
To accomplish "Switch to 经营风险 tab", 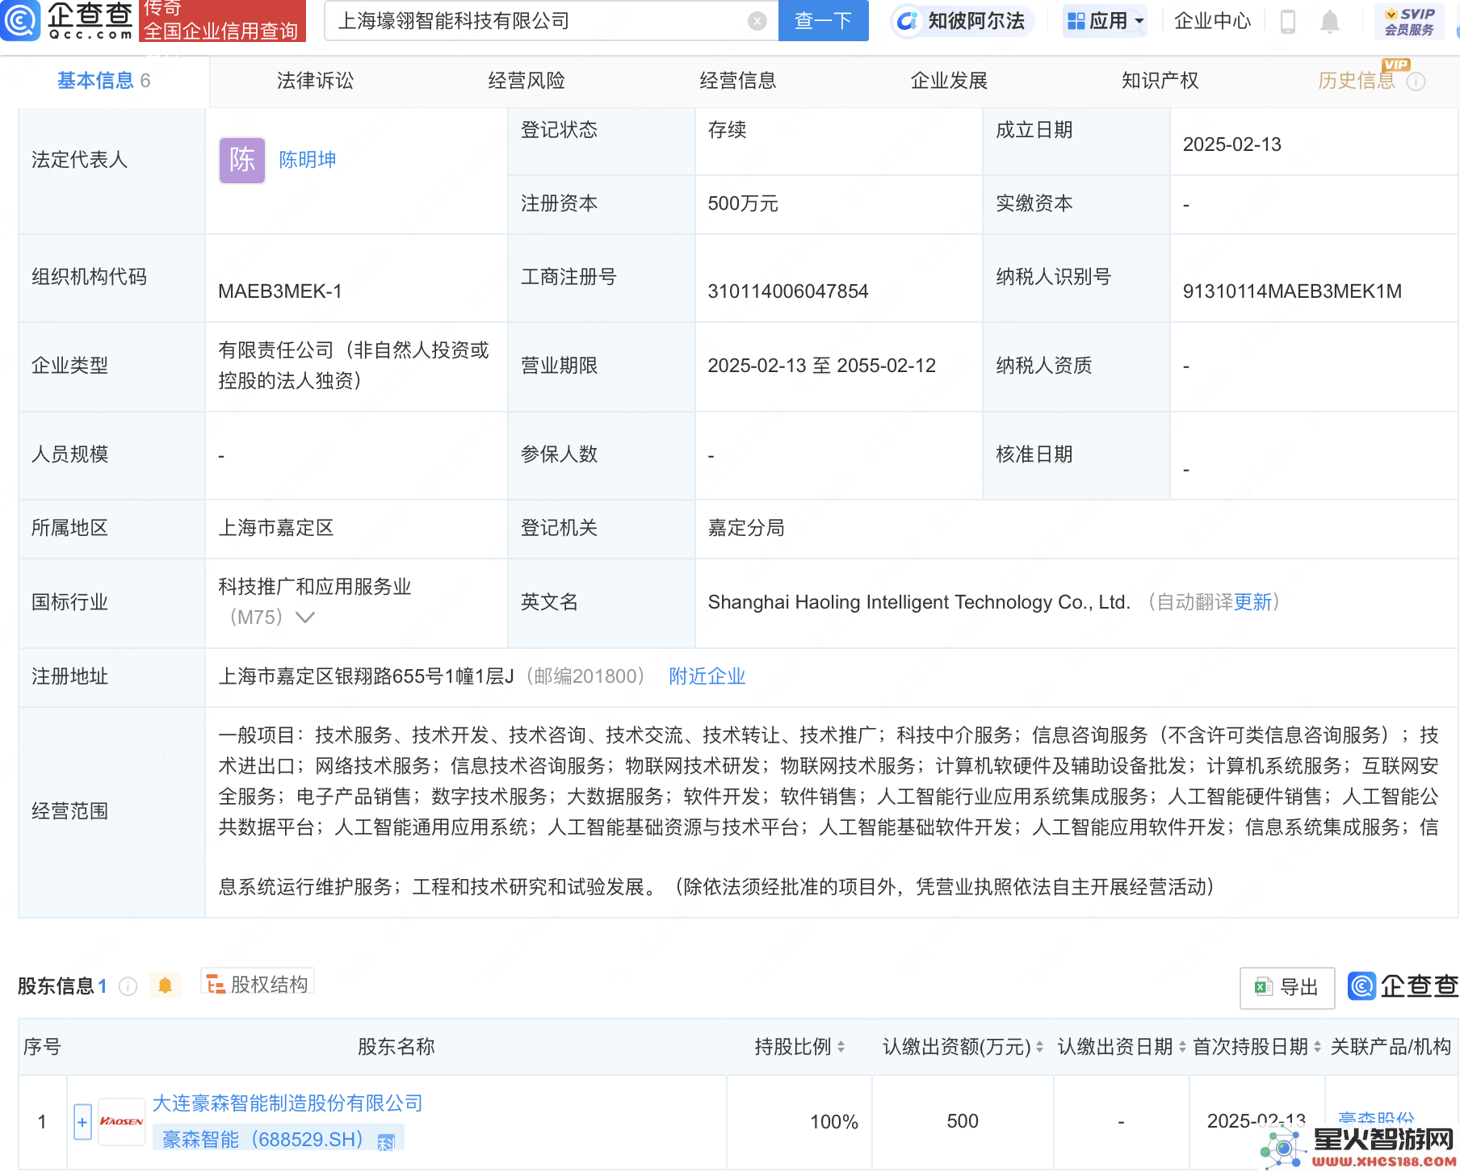I will pyautogui.click(x=527, y=81).
